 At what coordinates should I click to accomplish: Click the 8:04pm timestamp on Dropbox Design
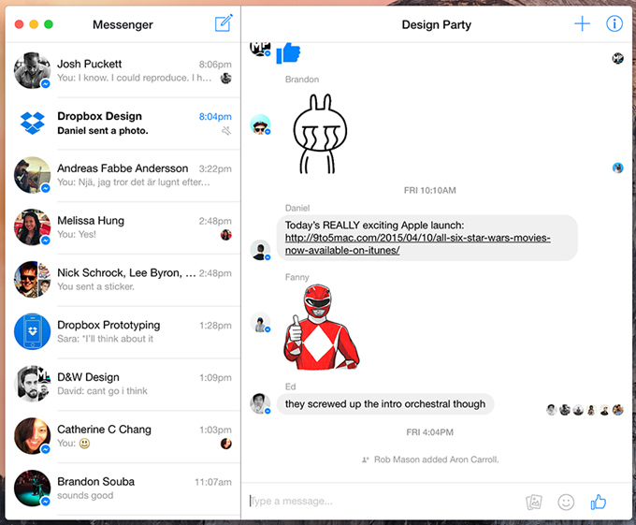[x=215, y=117]
